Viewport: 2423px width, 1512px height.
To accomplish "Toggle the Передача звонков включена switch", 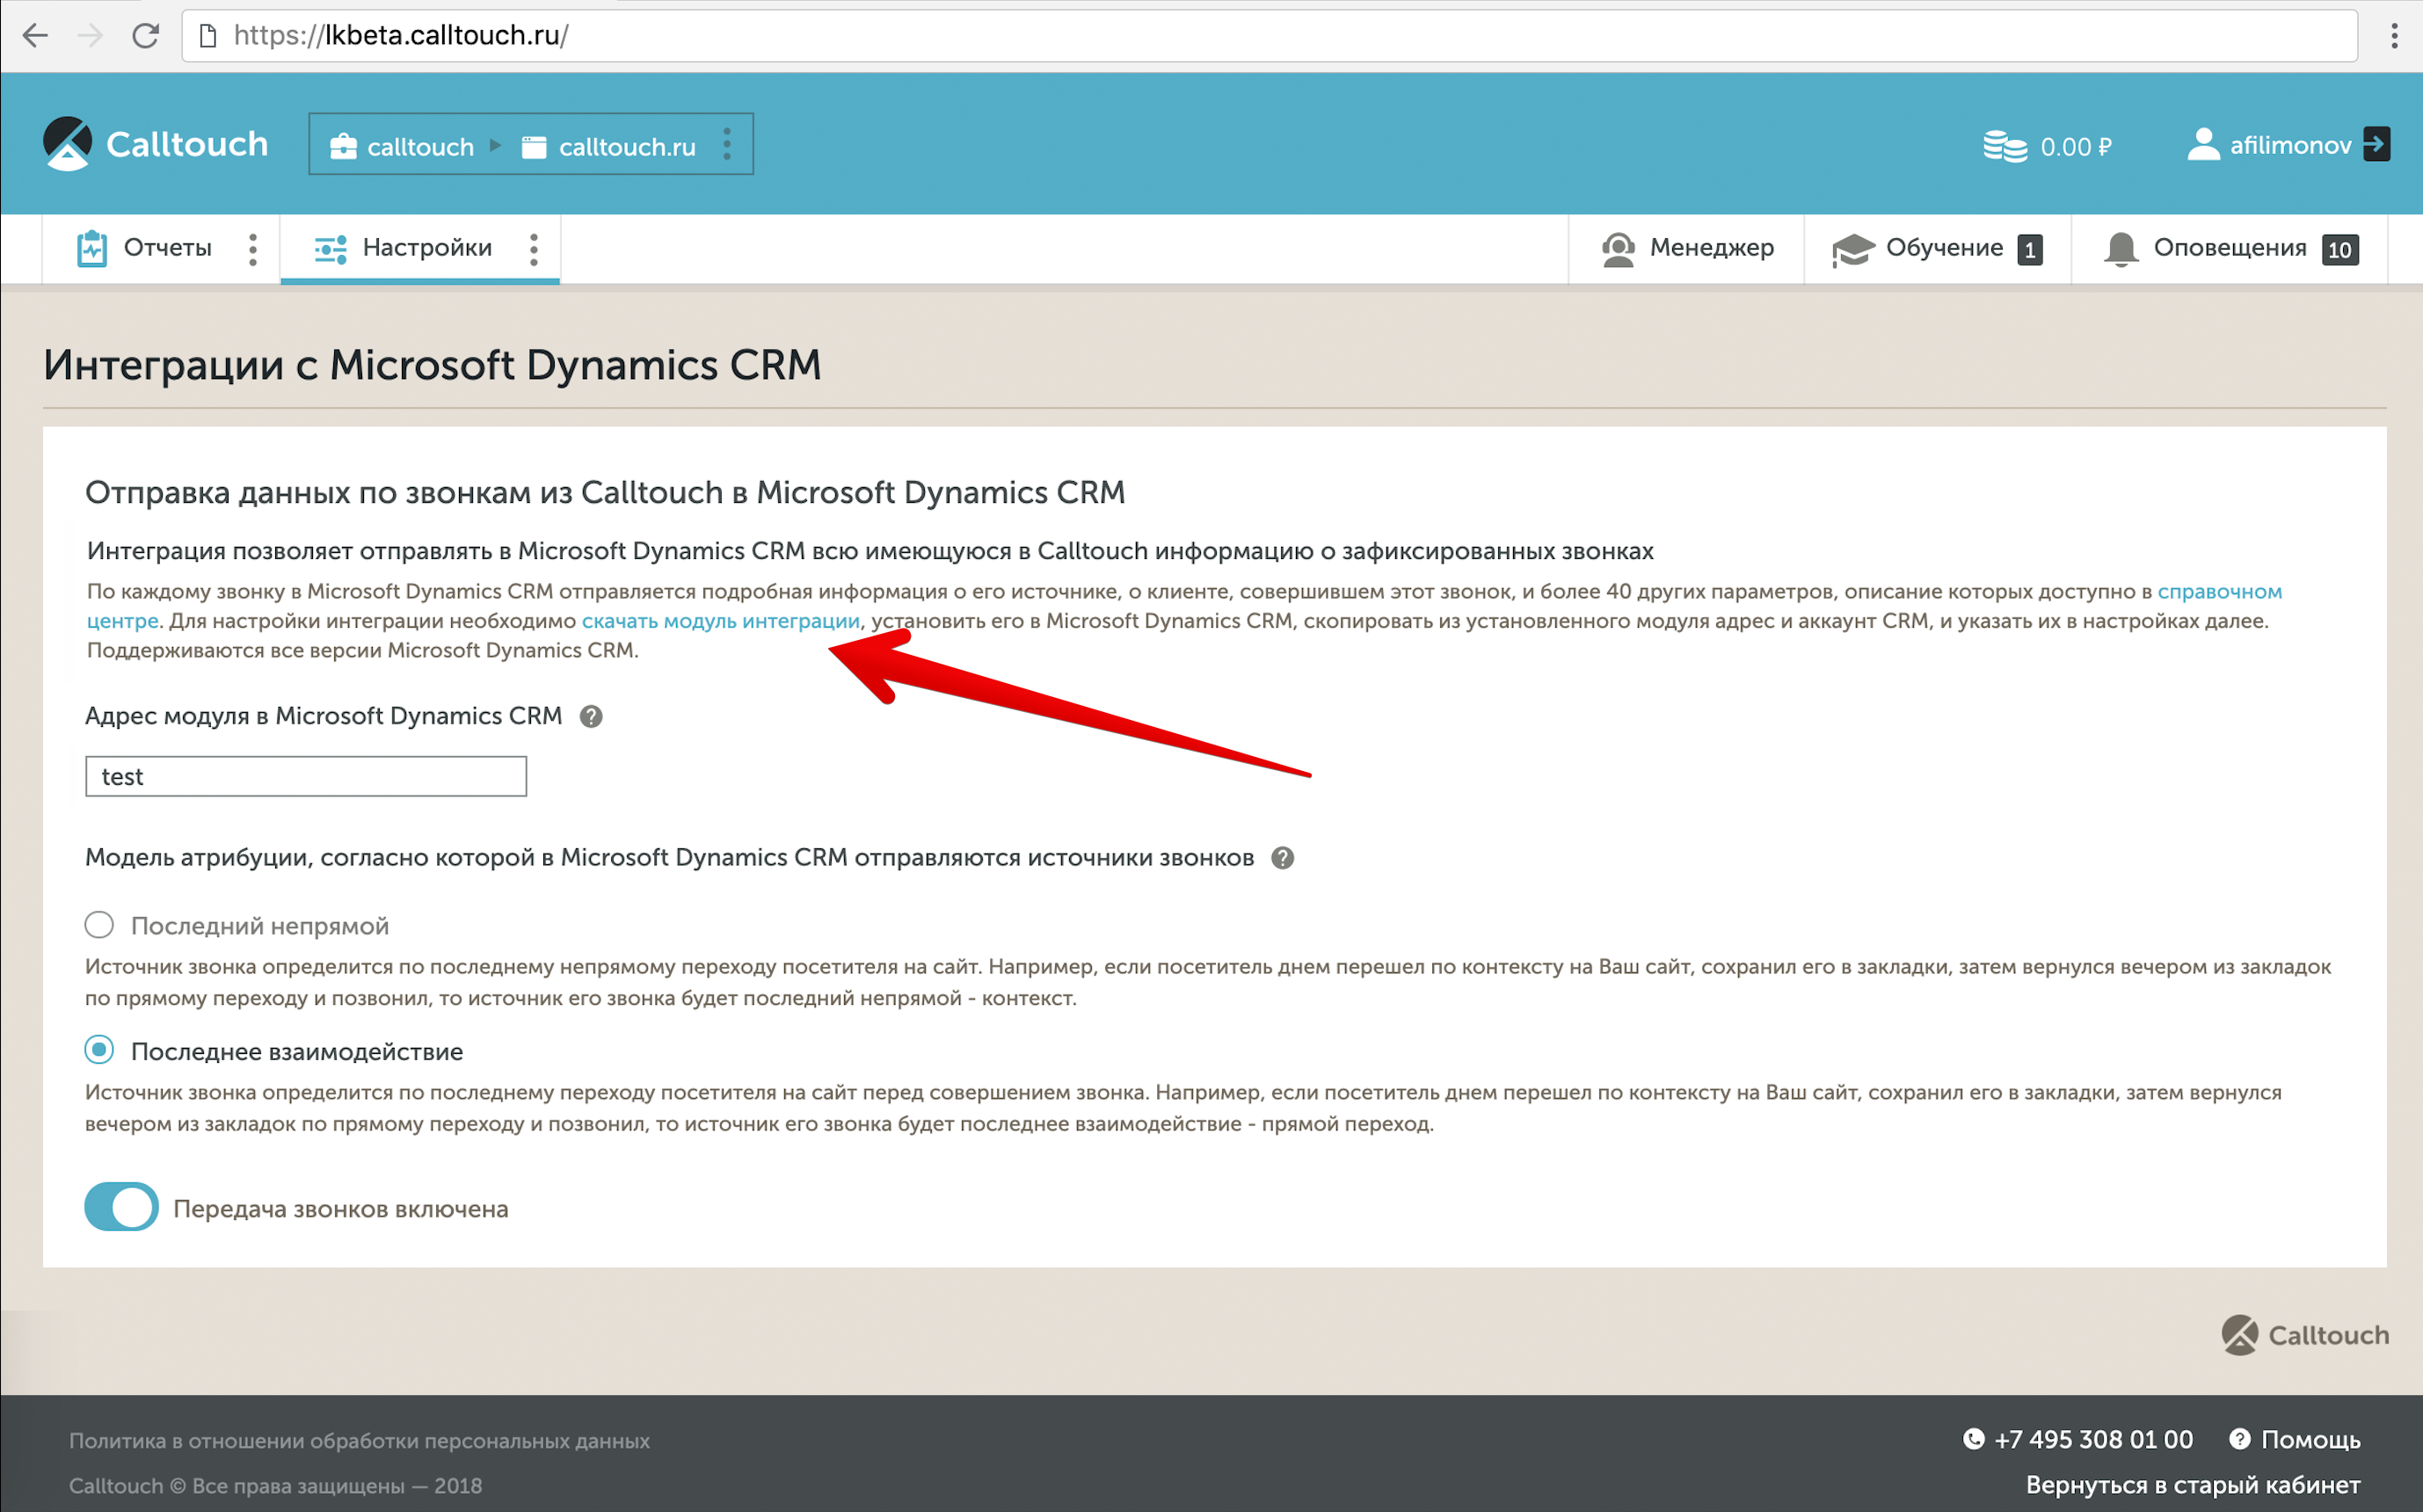I will point(121,1207).
